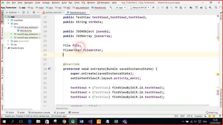Toggle the Structure side tab

tap(2, 73)
